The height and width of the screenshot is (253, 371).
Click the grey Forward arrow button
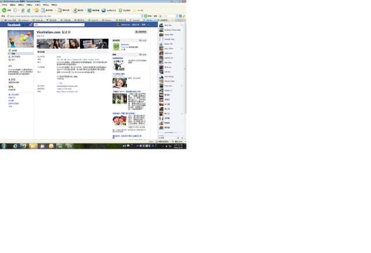click(x=15, y=10)
